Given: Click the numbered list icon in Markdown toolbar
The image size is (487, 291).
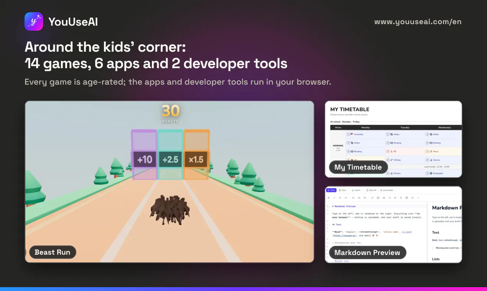Looking at the screenshot, I should pos(395,198).
